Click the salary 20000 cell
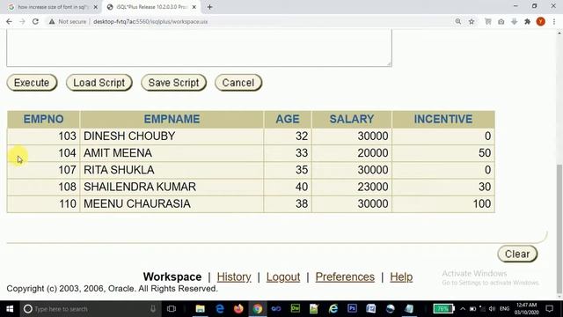 (352, 153)
